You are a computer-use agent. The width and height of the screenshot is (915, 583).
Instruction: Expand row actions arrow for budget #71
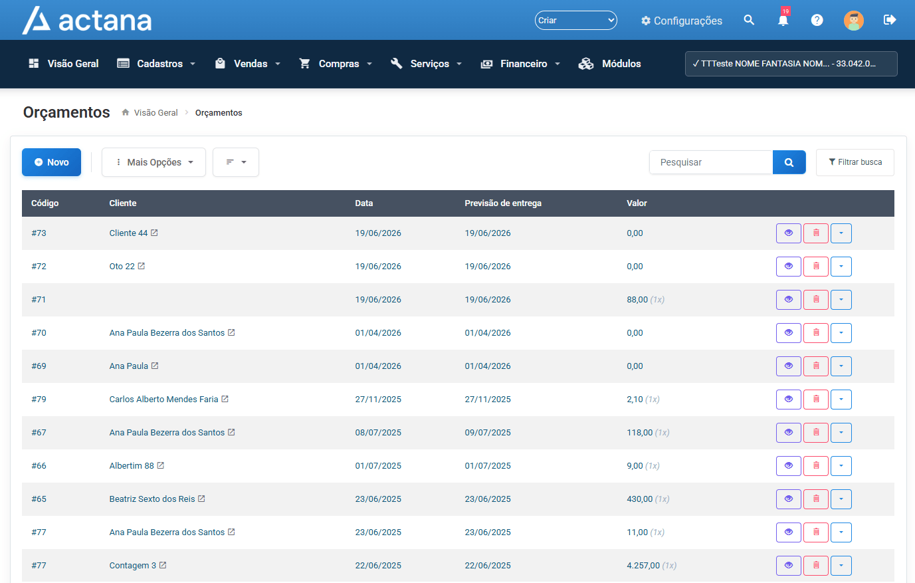point(841,300)
